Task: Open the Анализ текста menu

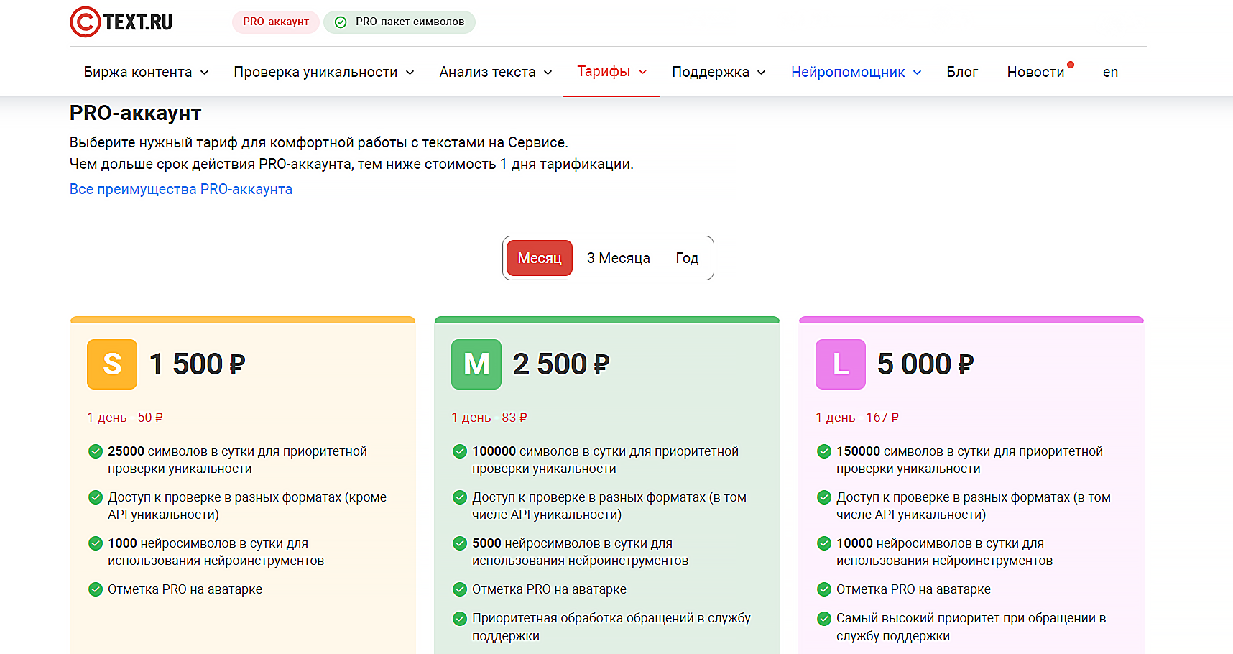Action: (487, 72)
